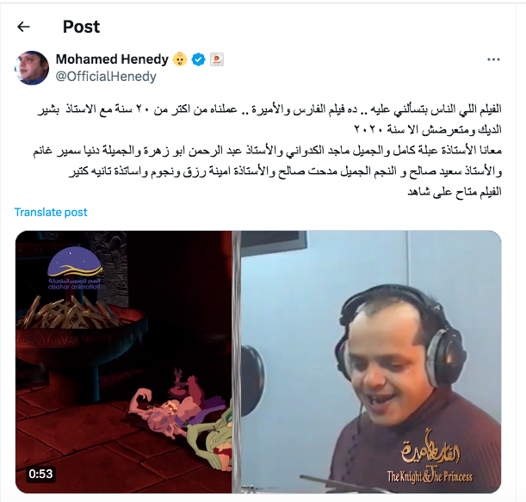Open the @OfficialHenedy handle link
Viewport: 526px width, 502px height.
pos(106,77)
